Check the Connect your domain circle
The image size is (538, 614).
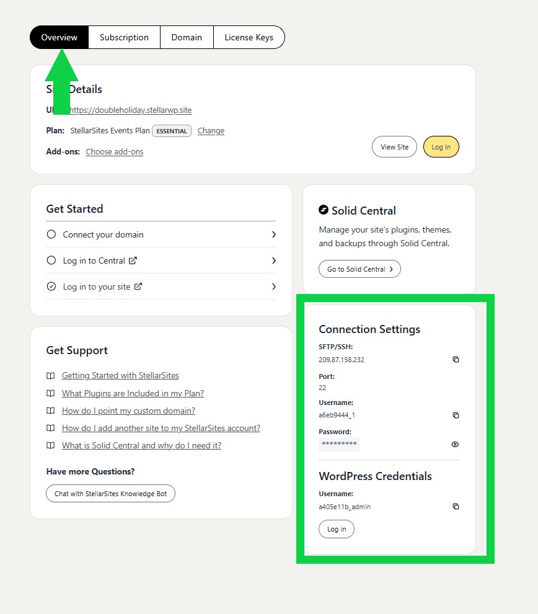(51, 234)
